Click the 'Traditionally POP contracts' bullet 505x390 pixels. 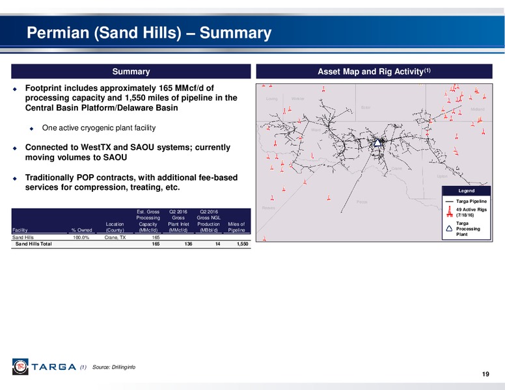coord(131,183)
